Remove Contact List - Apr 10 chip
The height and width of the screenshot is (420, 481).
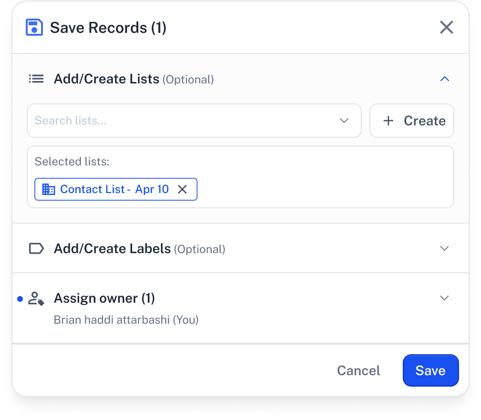coord(182,189)
